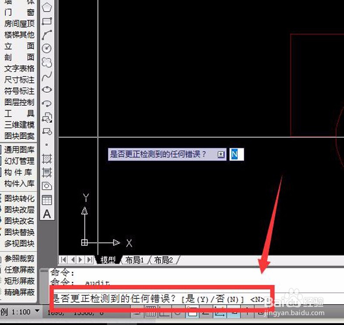Open the 幻灯管理 command
Image resolution: width=344 pixels, height=325 pixels.
(x=19, y=161)
